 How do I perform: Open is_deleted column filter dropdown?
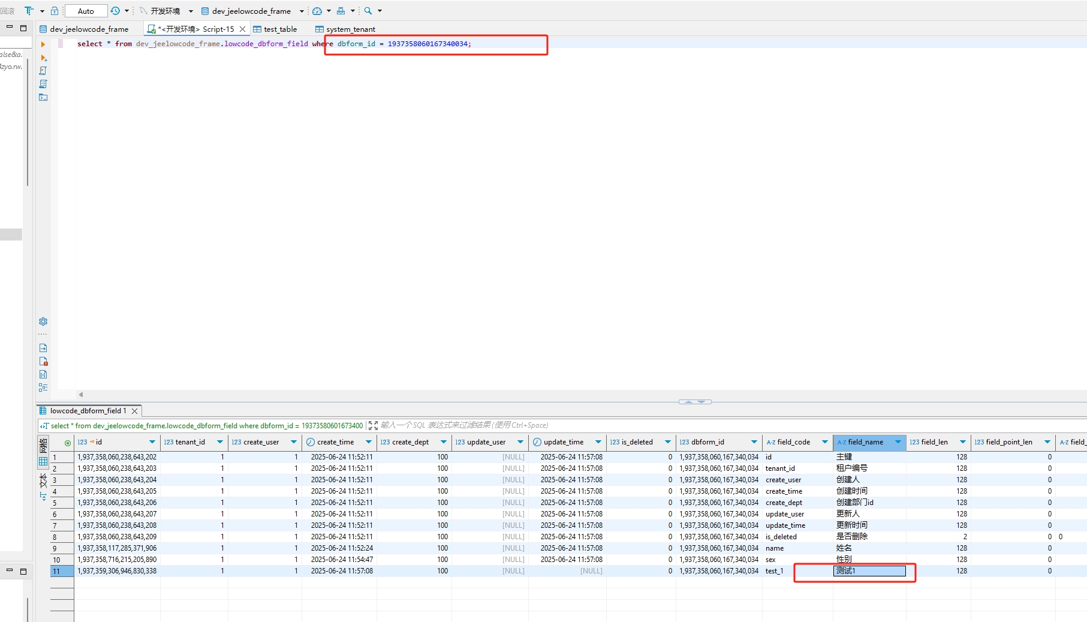coord(668,442)
